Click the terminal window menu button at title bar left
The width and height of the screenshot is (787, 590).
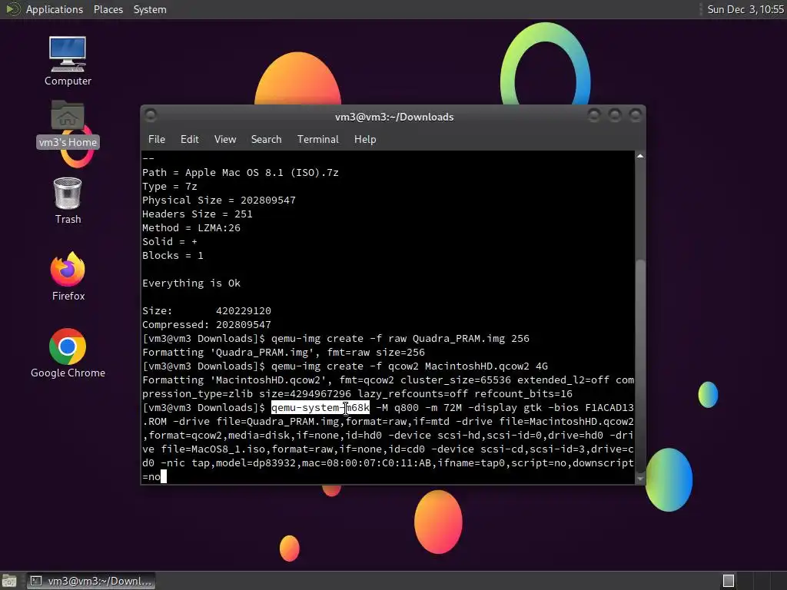coord(151,116)
